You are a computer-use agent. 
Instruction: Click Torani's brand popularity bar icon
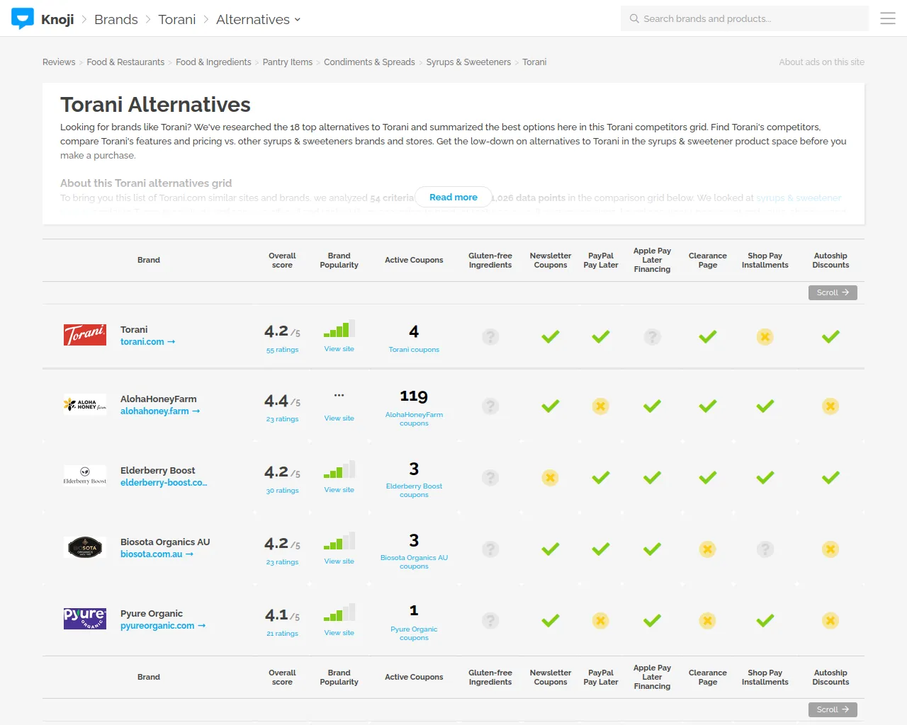point(339,330)
